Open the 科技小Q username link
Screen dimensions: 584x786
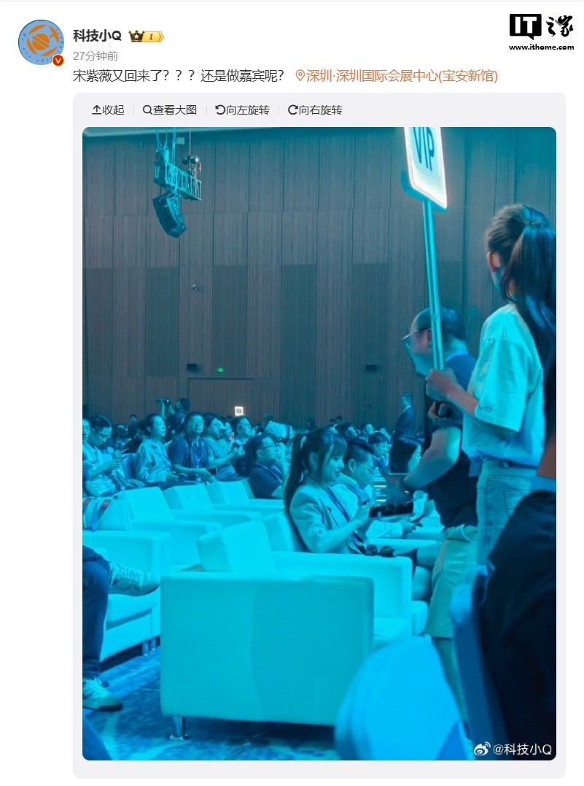tap(97, 36)
